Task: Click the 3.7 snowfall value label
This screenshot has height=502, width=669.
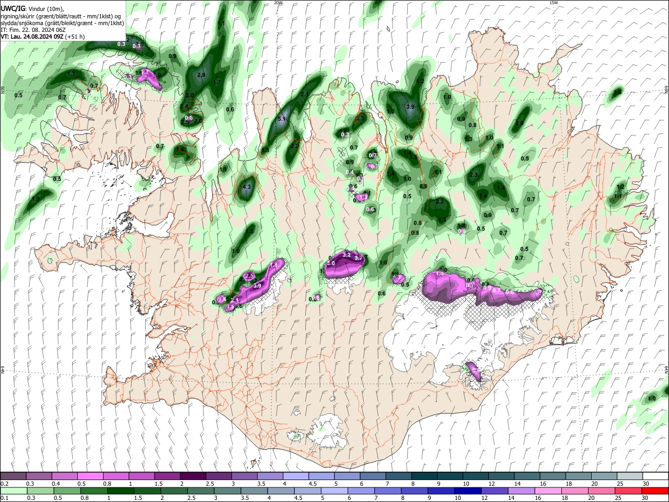Action: 359,258
